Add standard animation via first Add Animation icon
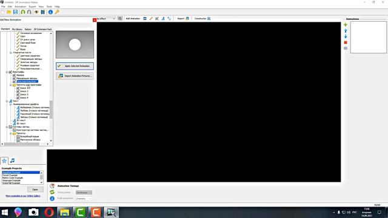Screen dimensions: 388x218 point(145,19)
